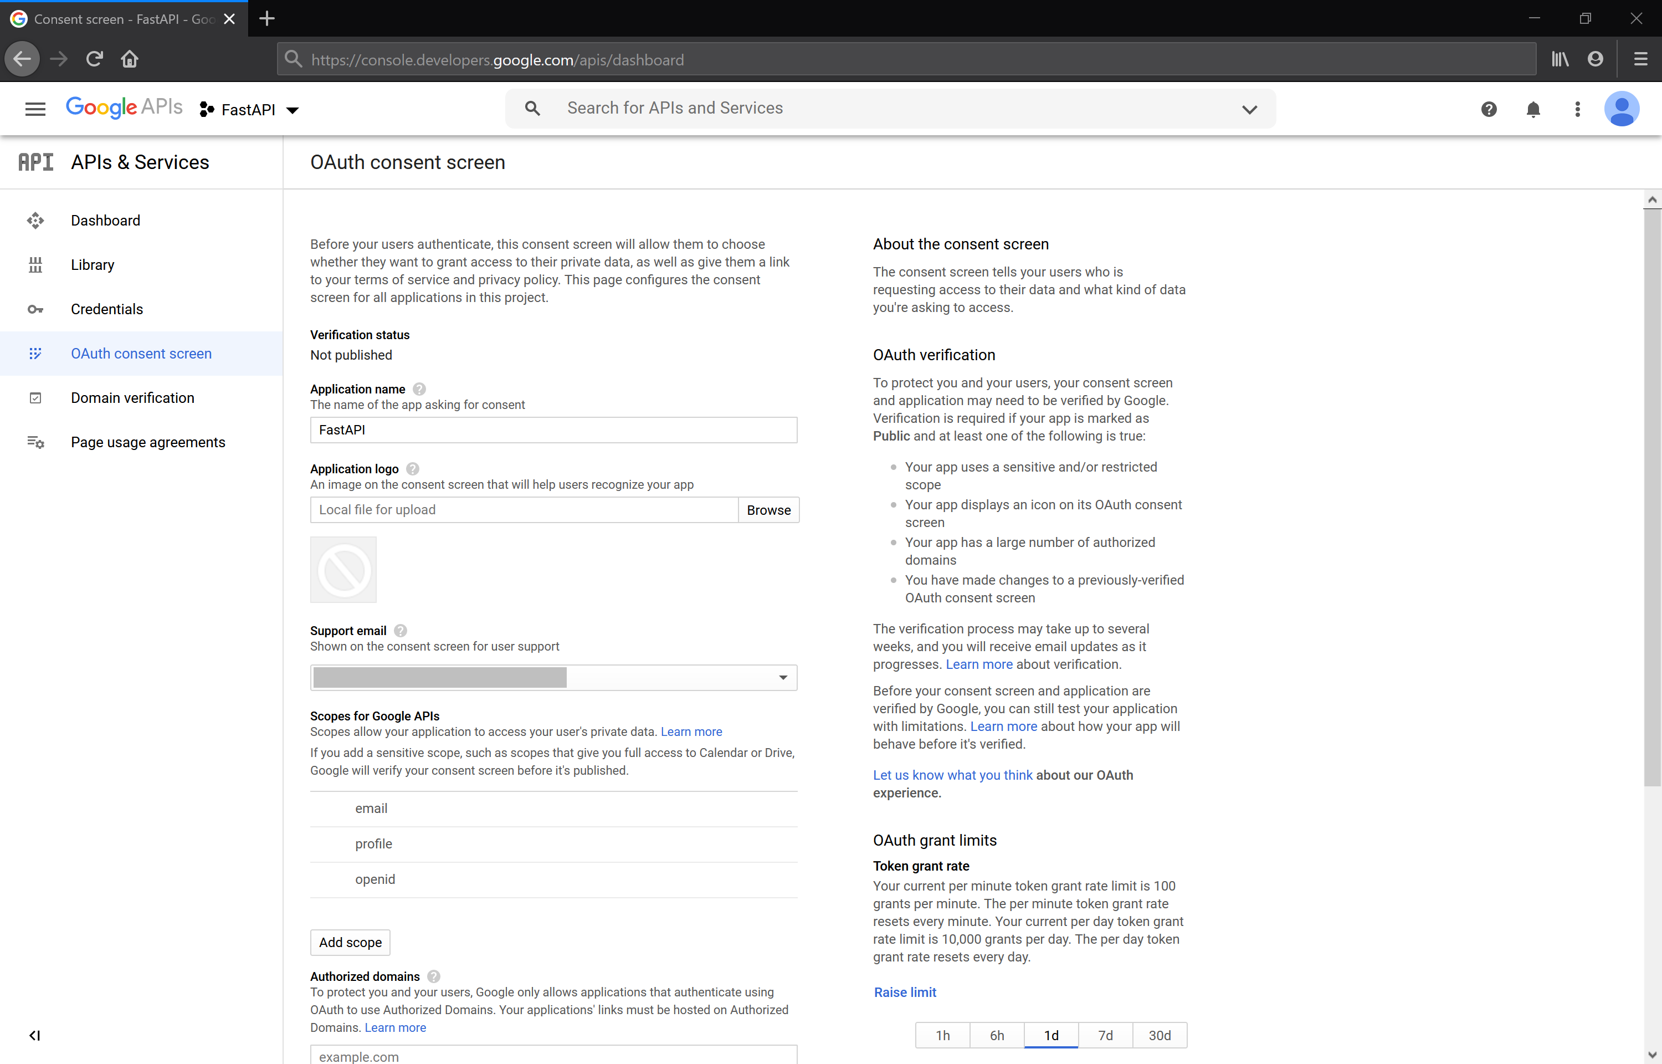Click the browser reload icon
Image resolution: width=1662 pixels, height=1064 pixels.
(95, 59)
